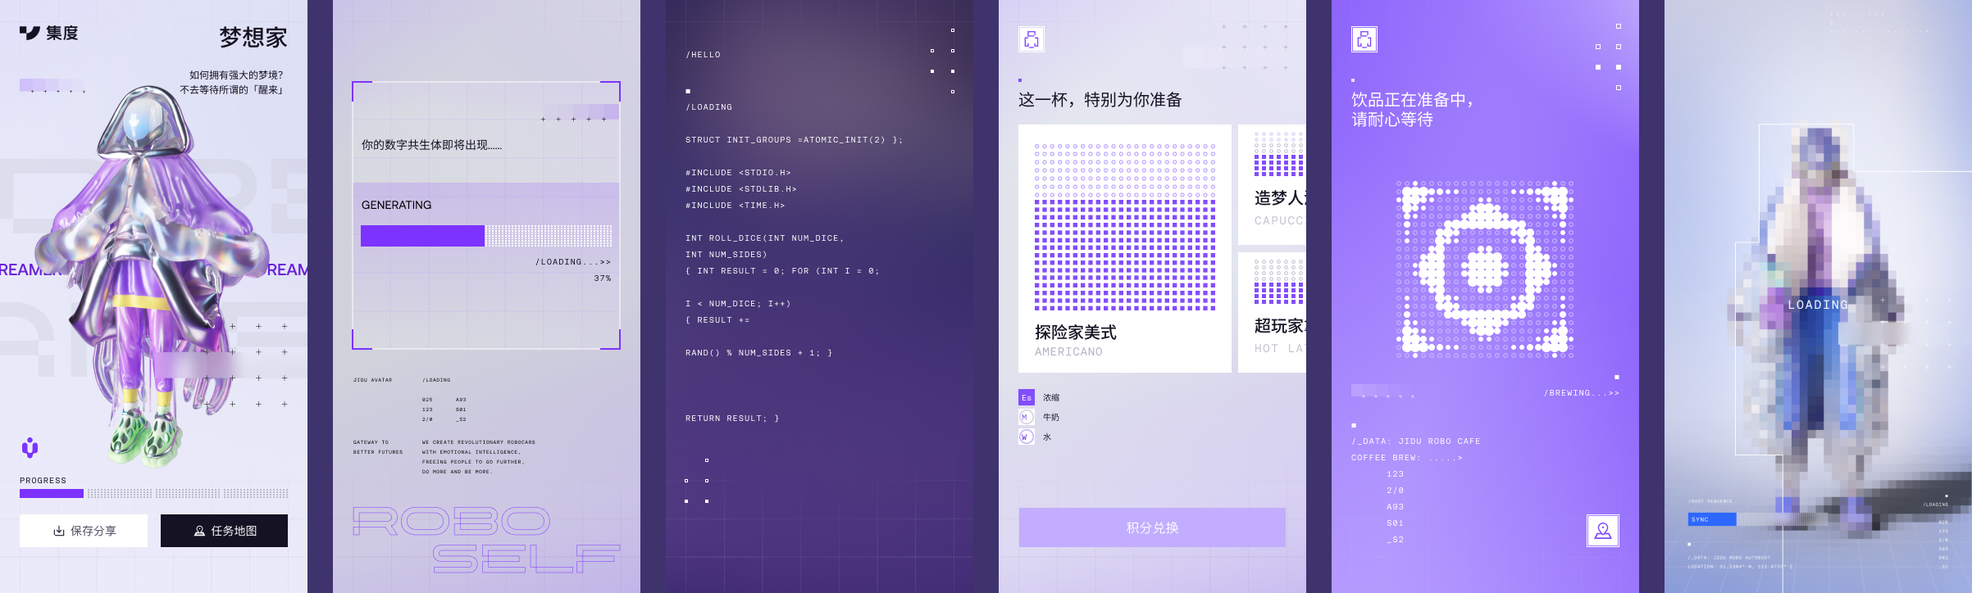This screenshot has height=593, width=1972.
Task: Click the 如何拥有强大的梦境? line
Action: pyautogui.click(x=236, y=75)
